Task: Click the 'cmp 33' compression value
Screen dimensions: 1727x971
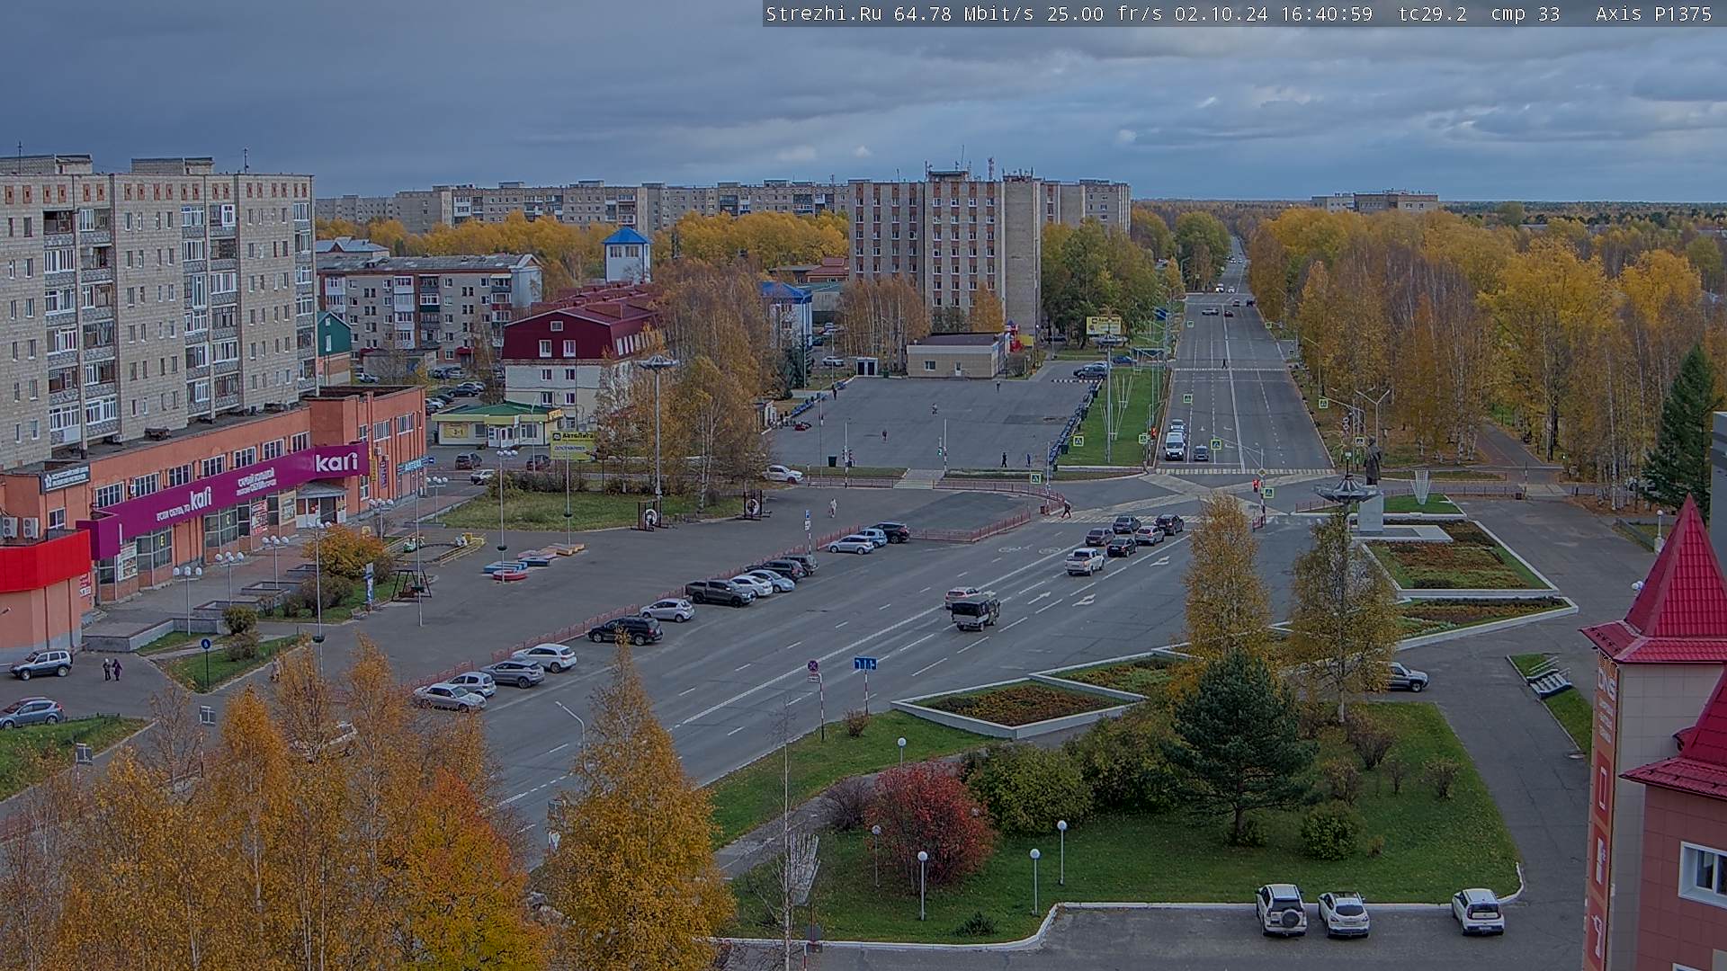Action: pos(1526,13)
